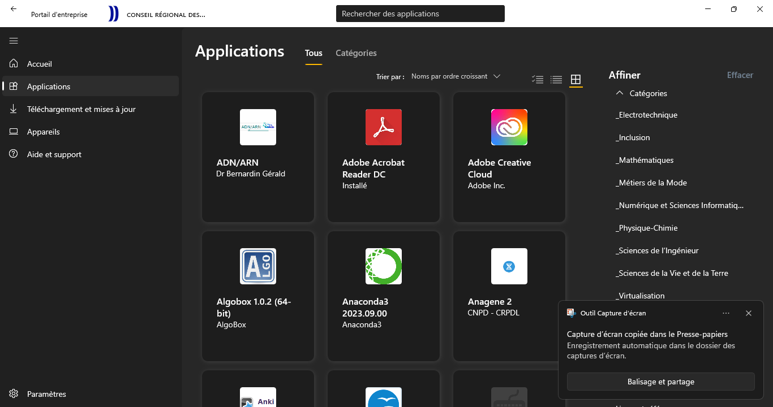Click the Adobe Creative Cloud icon
The image size is (773, 407).
(x=509, y=127)
